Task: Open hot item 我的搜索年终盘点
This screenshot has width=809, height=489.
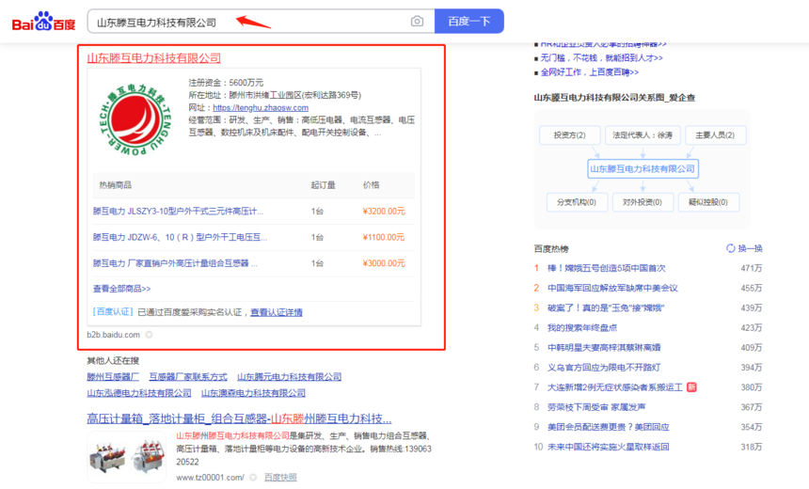Action: (x=582, y=327)
